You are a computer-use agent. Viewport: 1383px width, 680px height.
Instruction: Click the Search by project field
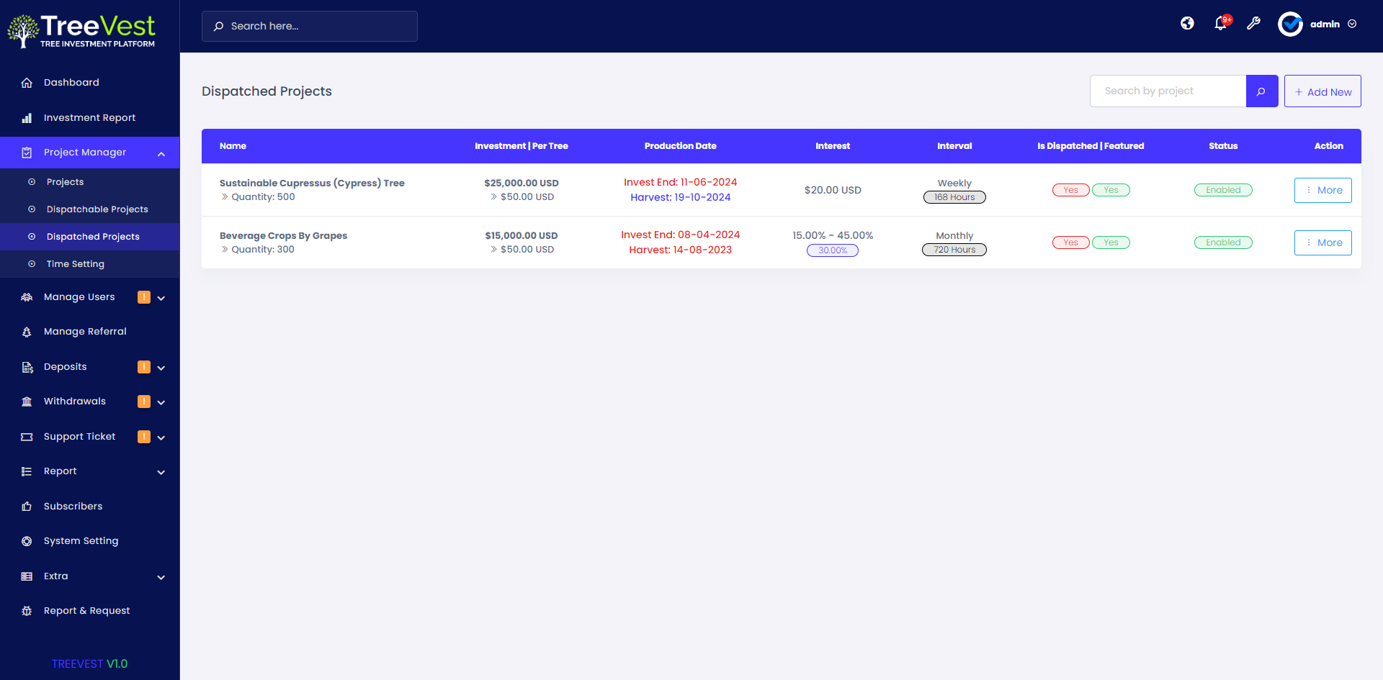pos(1168,91)
